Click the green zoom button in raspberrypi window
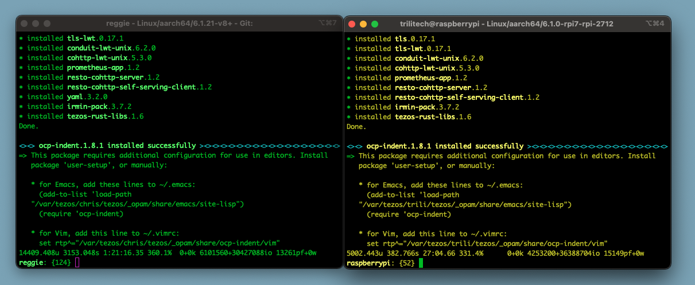Viewport: 695px width, 285px height. pos(375,24)
